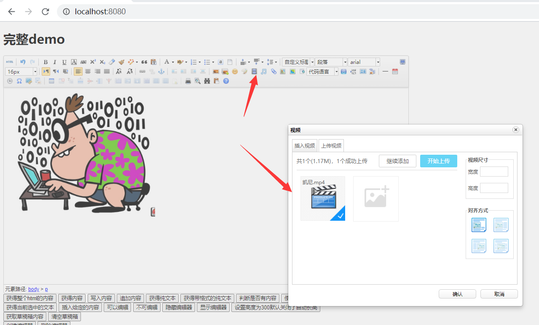Toggle left-to-right text direction
The height and width of the screenshot is (325, 539).
(x=46, y=71)
